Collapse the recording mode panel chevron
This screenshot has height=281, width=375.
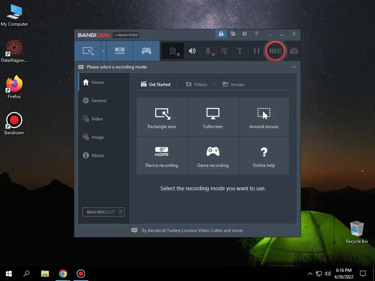tap(294, 67)
